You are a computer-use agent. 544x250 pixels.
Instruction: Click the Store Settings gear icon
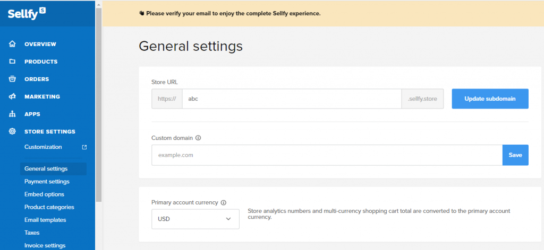pos(12,131)
